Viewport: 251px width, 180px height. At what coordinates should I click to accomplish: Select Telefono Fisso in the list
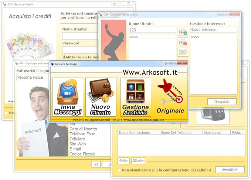pos(82,134)
